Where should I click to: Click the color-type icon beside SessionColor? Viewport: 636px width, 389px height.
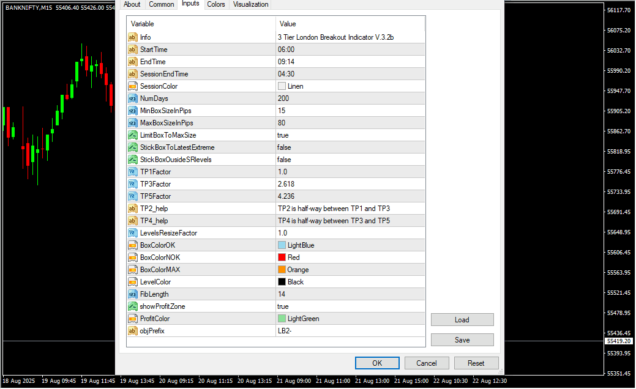point(132,86)
